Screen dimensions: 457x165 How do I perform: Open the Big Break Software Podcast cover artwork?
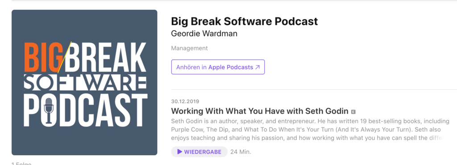[x=84, y=82]
